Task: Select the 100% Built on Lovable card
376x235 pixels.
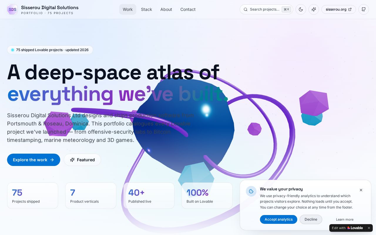Action: 207,196
